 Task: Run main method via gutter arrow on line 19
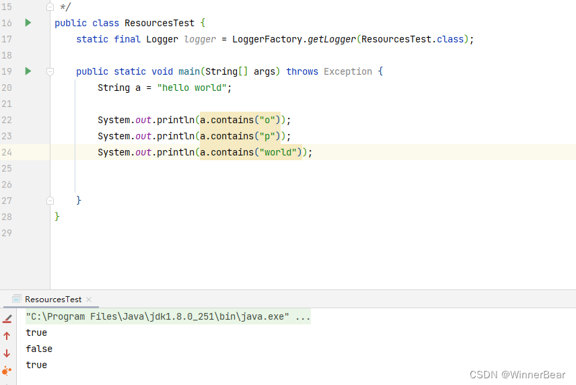28,71
